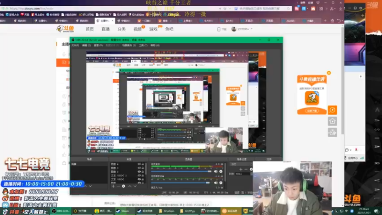
Task: Open source properties gear below sources list
Action: click(124, 186)
